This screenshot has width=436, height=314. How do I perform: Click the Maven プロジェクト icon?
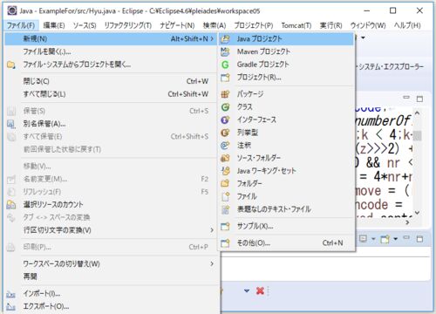pos(225,51)
